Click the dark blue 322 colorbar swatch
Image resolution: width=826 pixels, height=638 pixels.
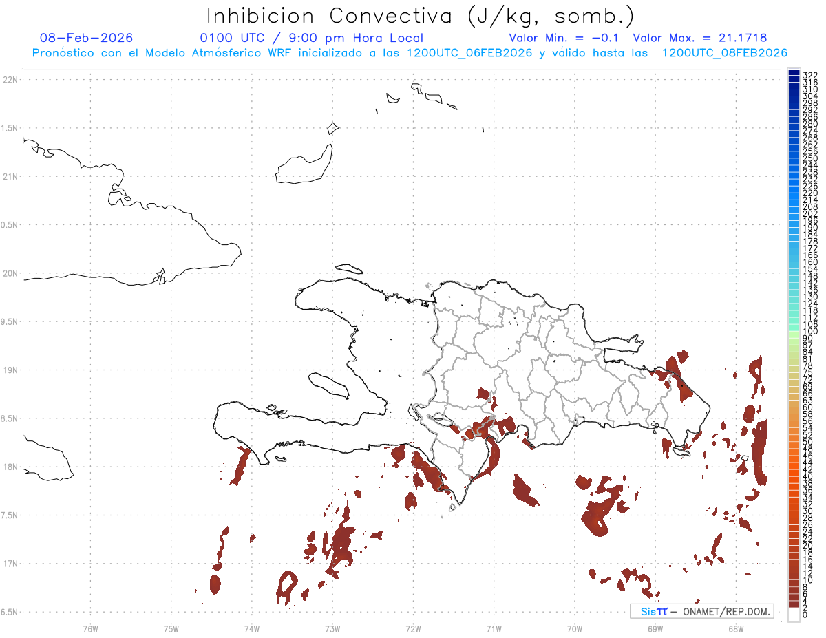pyautogui.click(x=794, y=74)
